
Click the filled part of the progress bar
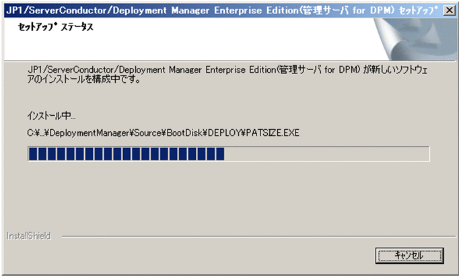[125, 154]
